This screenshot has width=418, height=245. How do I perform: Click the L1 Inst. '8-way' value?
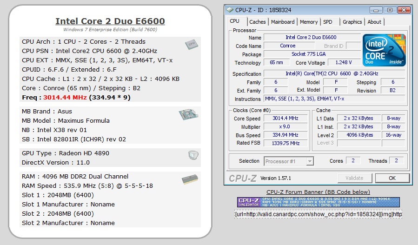pyautogui.click(x=393, y=126)
